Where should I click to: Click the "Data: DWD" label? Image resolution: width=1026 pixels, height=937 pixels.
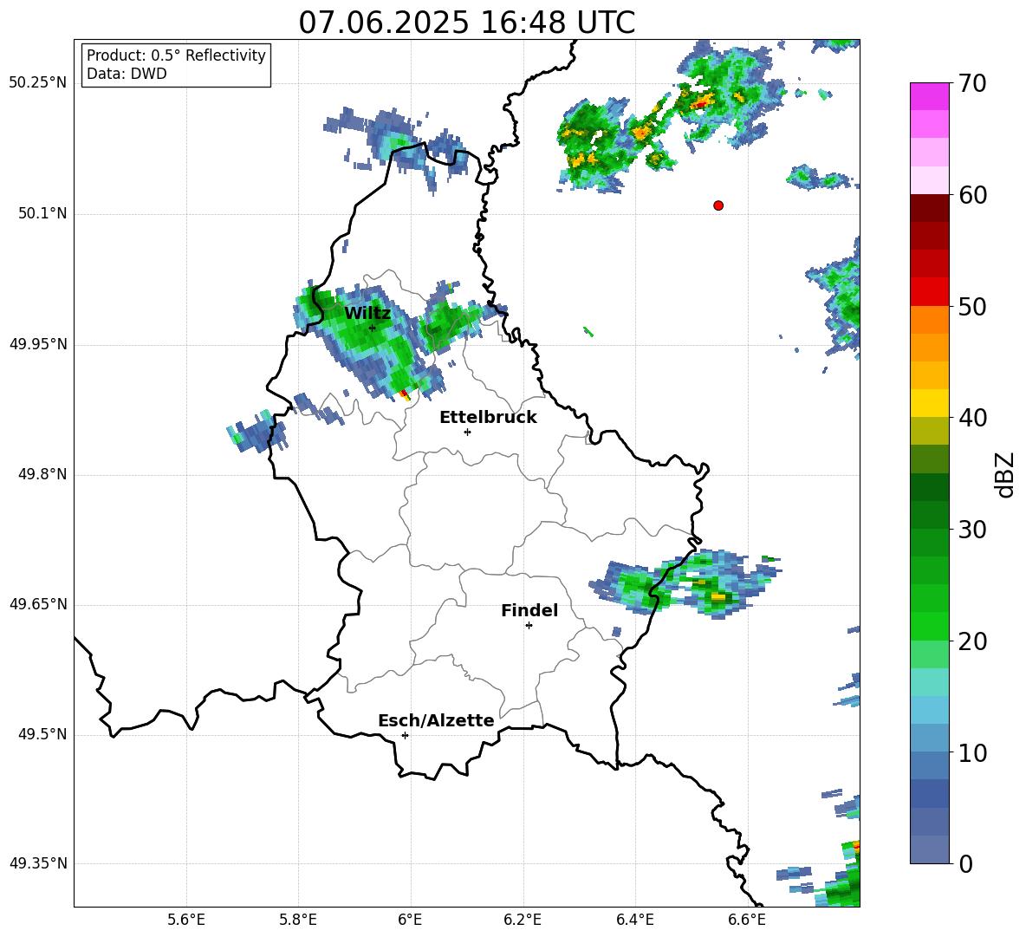click(x=127, y=74)
